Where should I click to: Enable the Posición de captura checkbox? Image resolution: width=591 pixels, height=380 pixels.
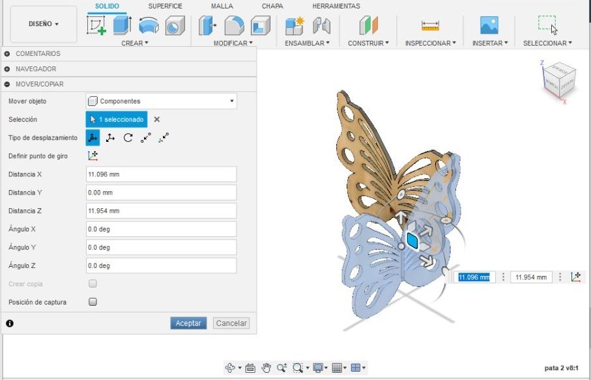tap(93, 302)
